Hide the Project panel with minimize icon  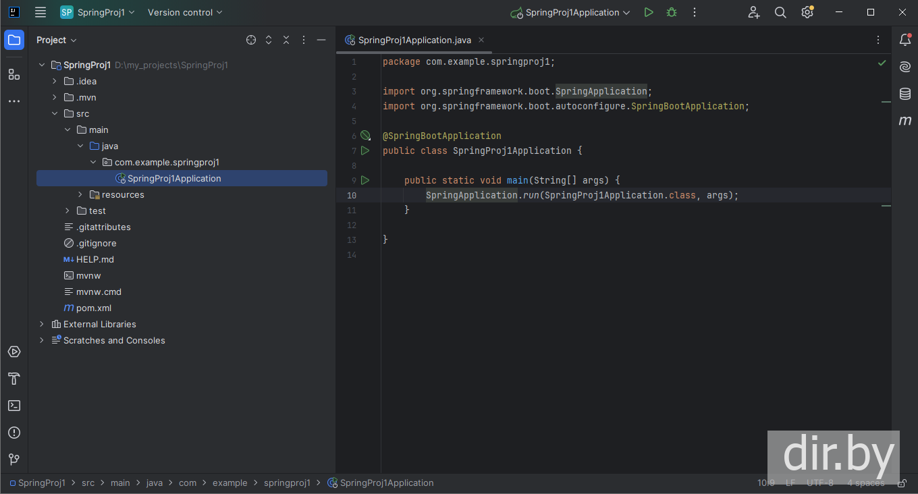[321, 40]
